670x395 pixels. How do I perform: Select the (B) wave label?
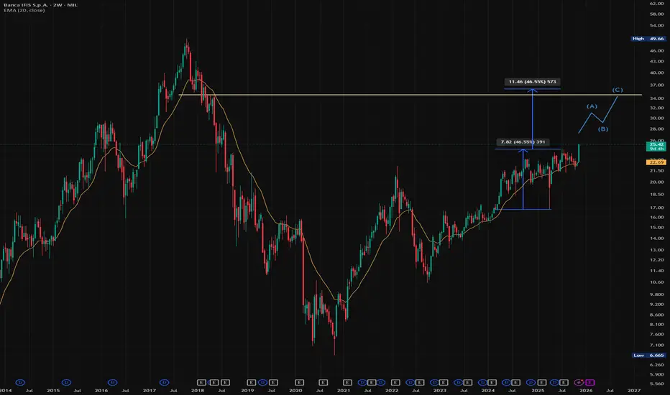click(603, 129)
